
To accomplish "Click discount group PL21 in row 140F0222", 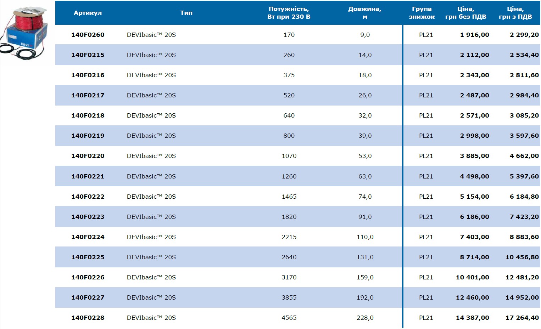I will pyautogui.click(x=426, y=197).
